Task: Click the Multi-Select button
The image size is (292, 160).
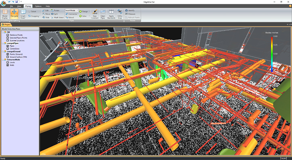Action: pyautogui.click(x=57, y=17)
